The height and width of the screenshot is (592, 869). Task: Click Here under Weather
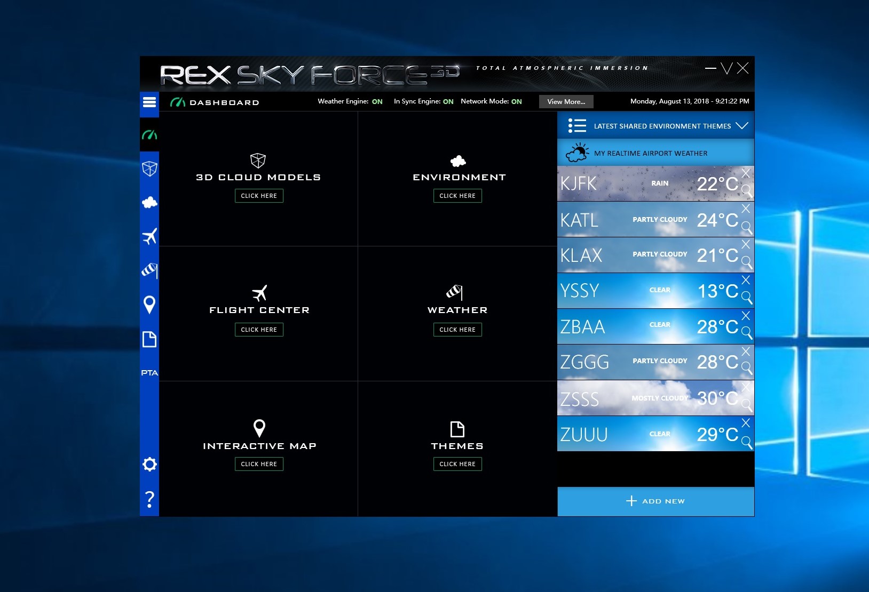coord(457,330)
